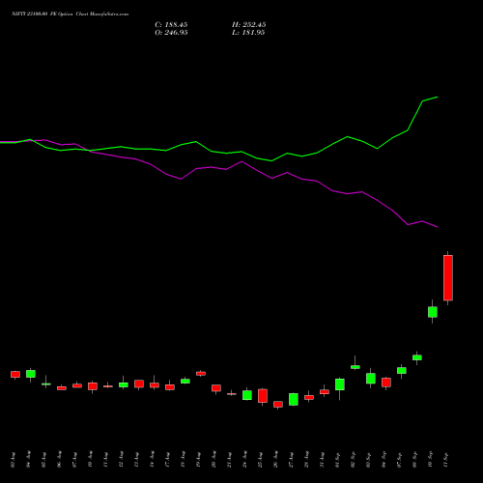Click the green candlestick for 27 Aug
The height and width of the screenshot is (483, 483).
(294, 399)
